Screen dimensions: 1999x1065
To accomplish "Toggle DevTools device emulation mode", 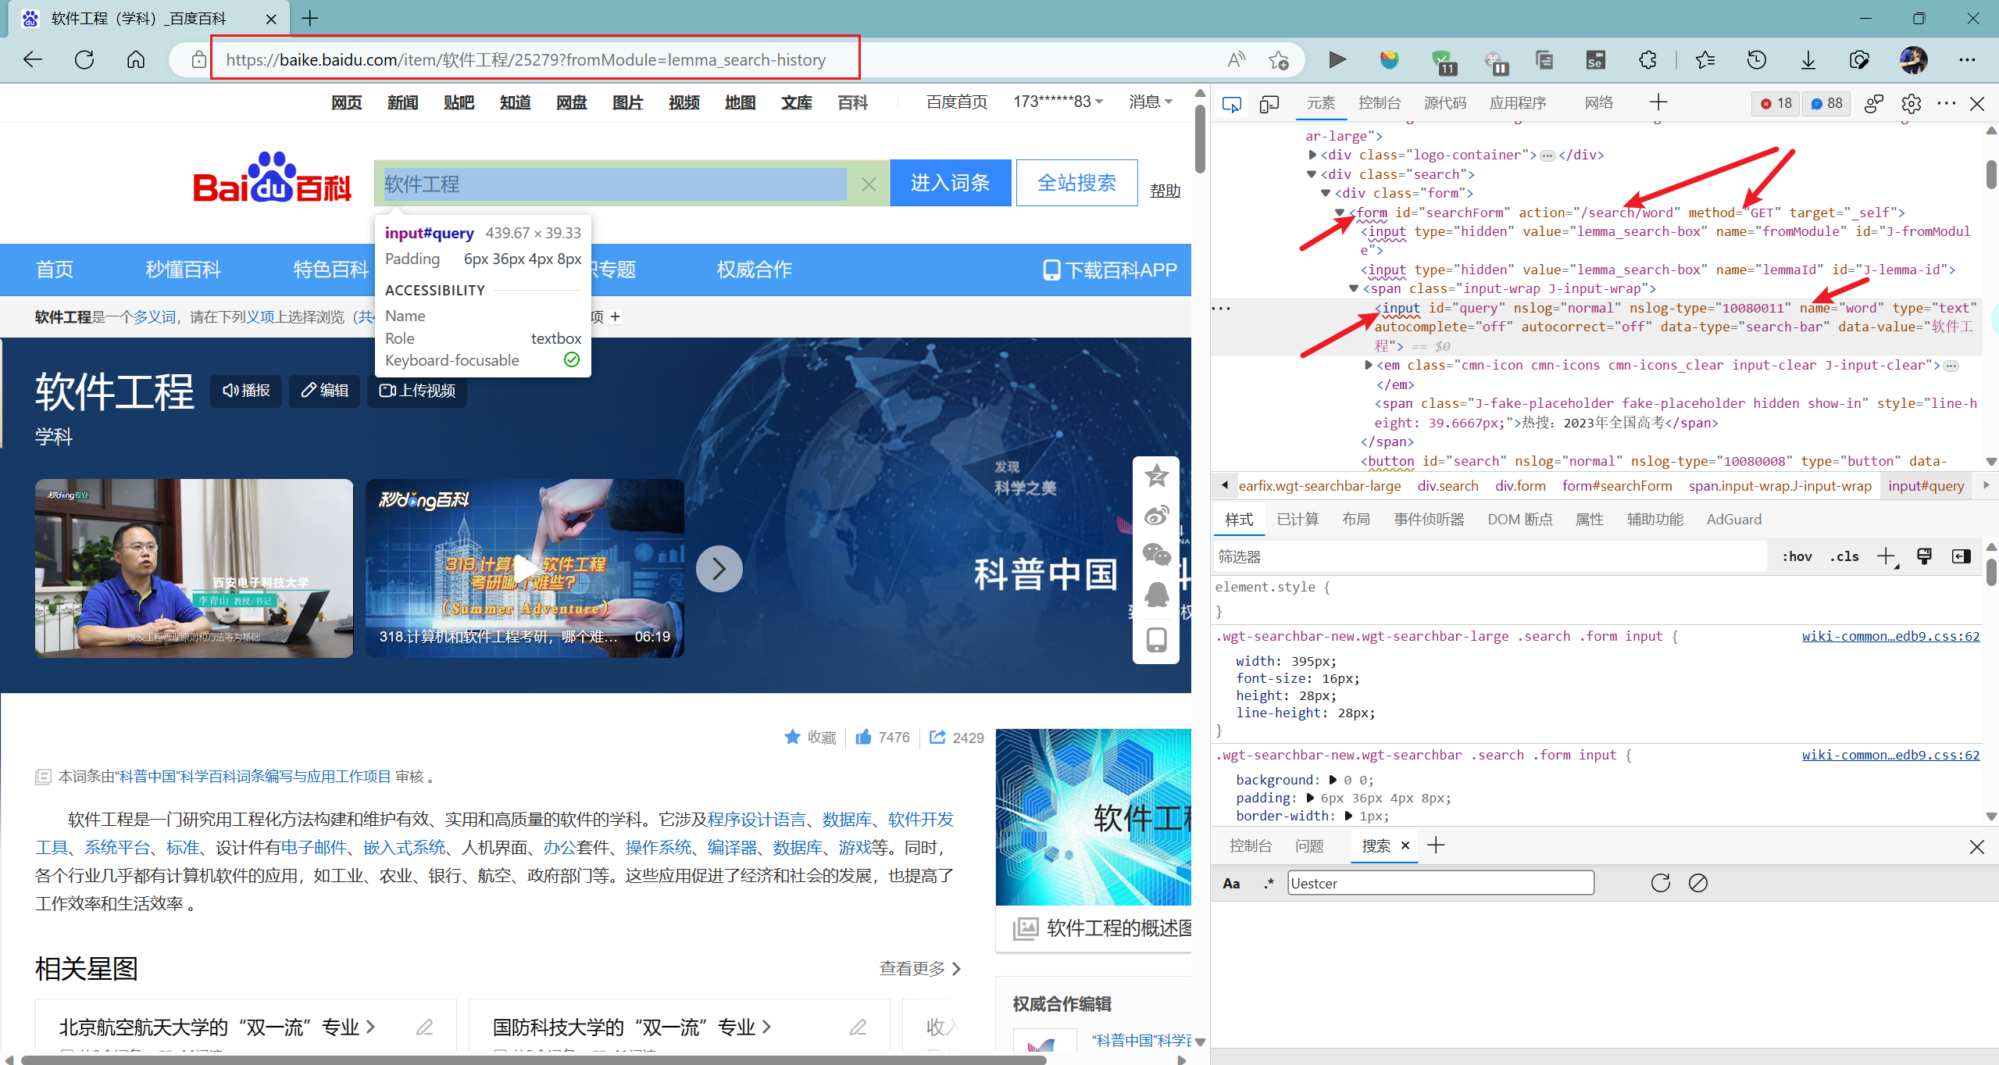I will 1269,103.
